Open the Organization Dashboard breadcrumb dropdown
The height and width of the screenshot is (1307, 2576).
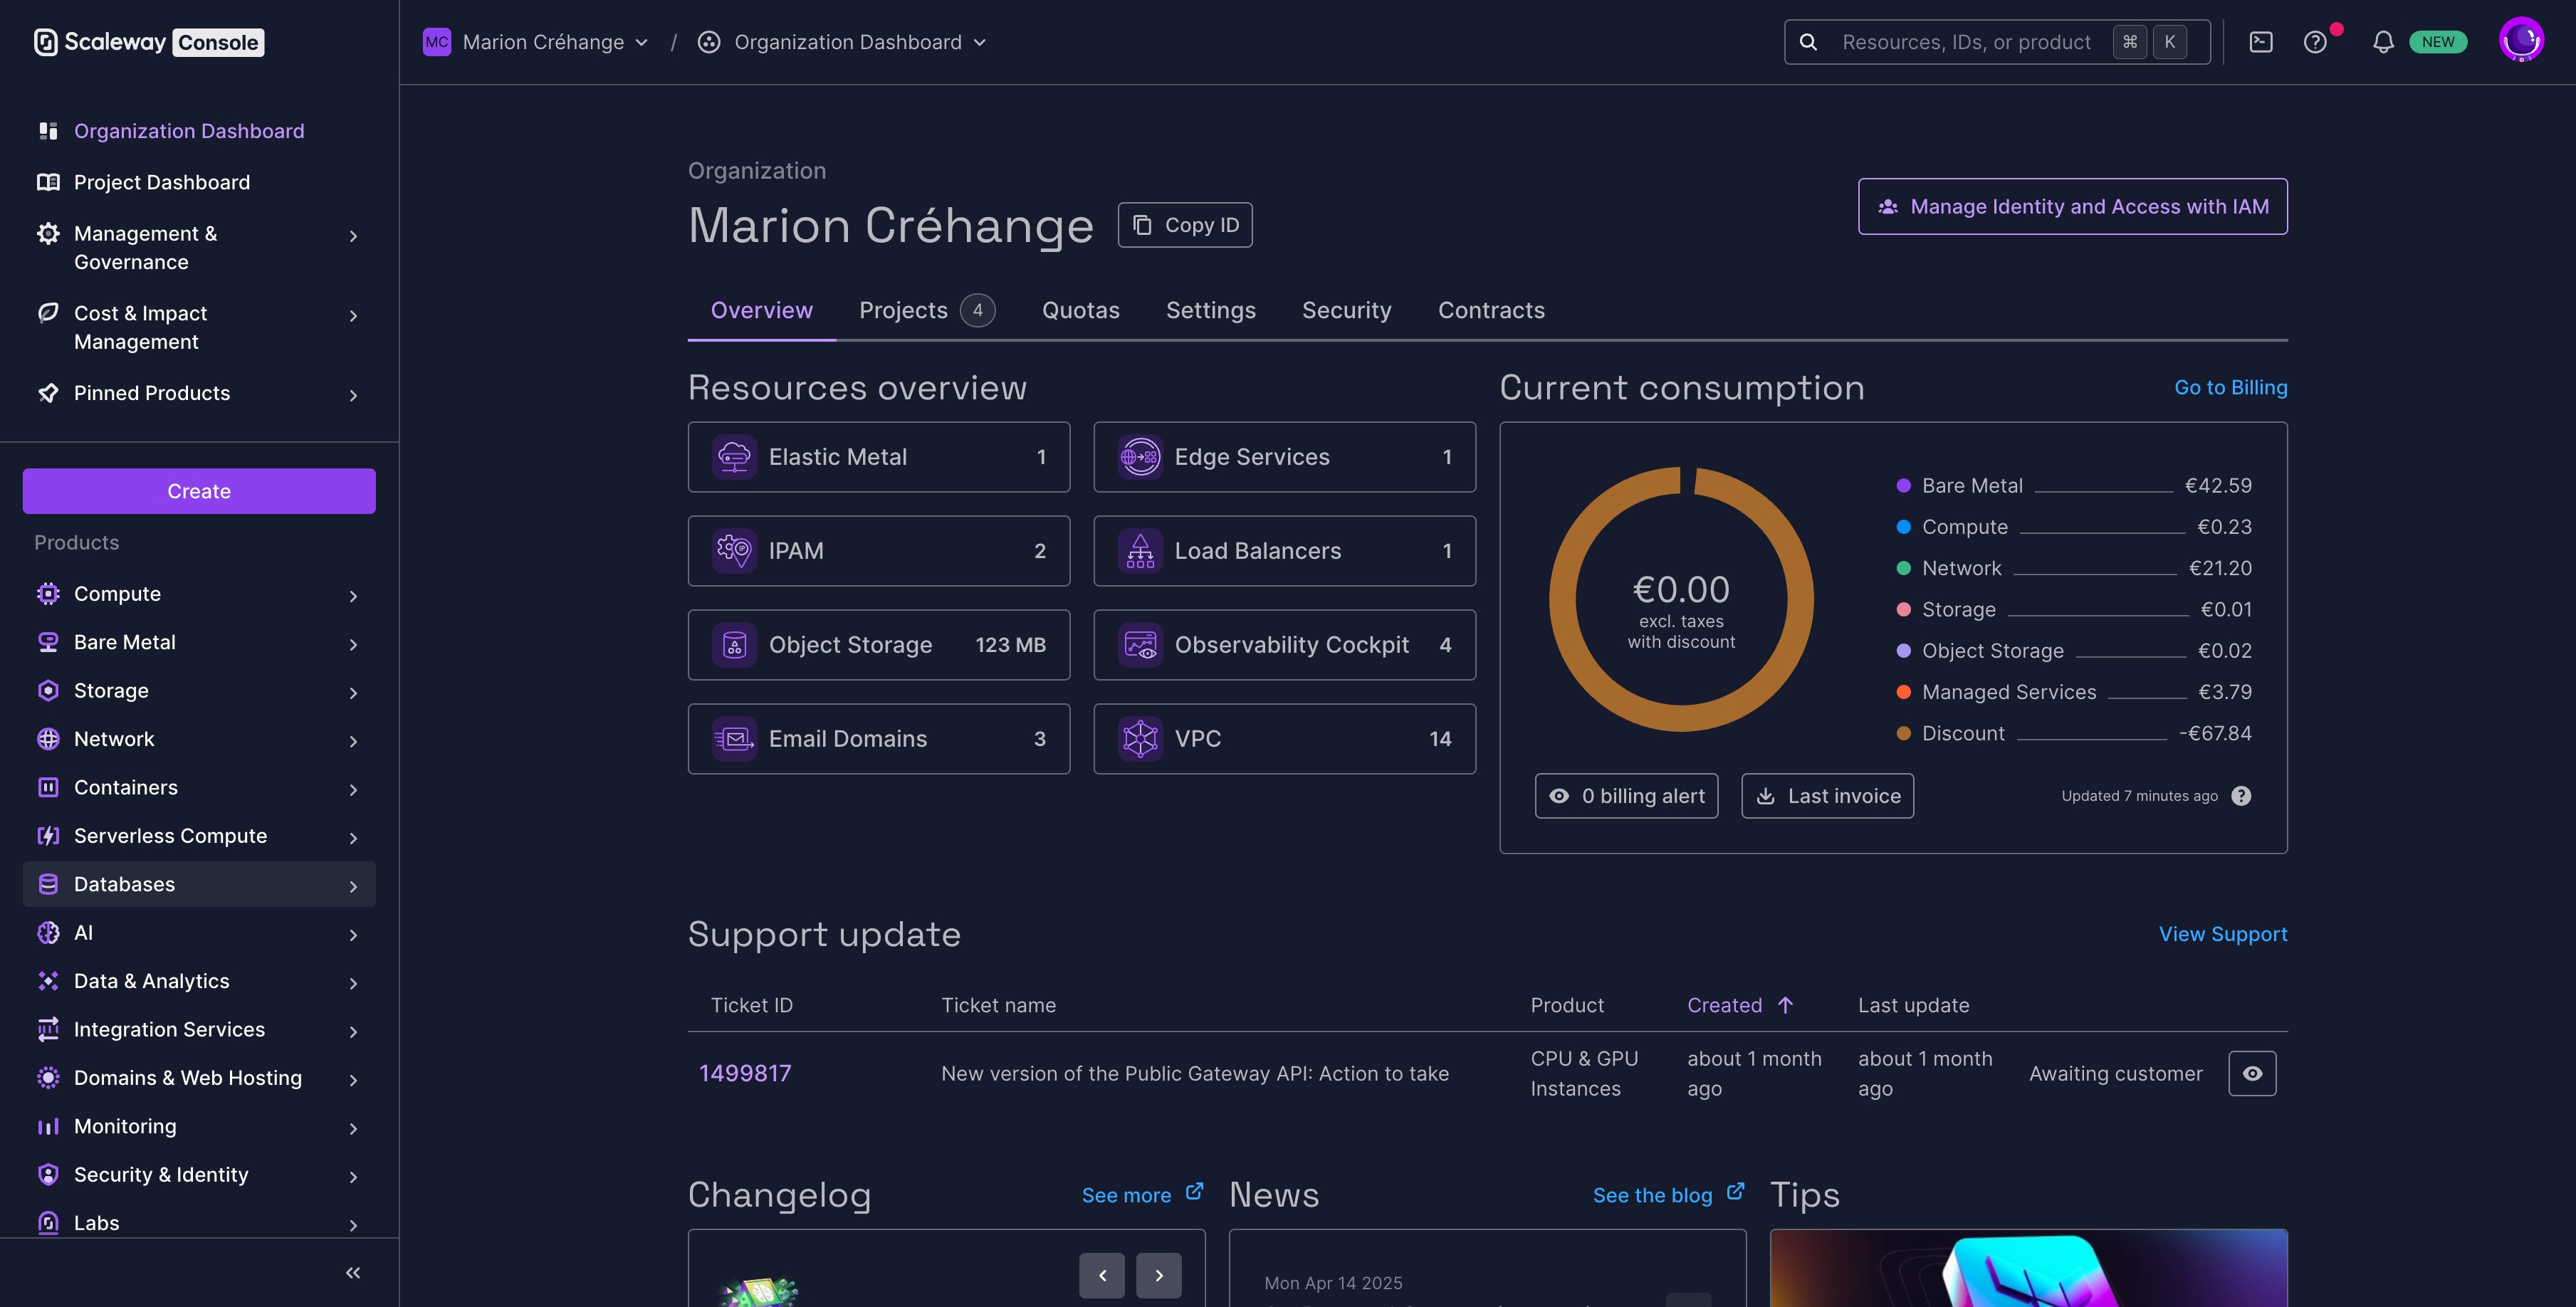[841, 42]
